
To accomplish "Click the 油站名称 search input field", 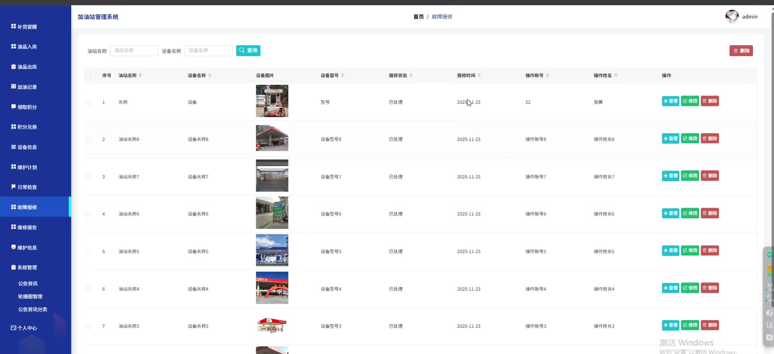I will [x=134, y=51].
